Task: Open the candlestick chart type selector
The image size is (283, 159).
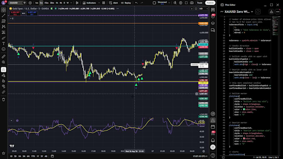Action: click(x=77, y=3)
